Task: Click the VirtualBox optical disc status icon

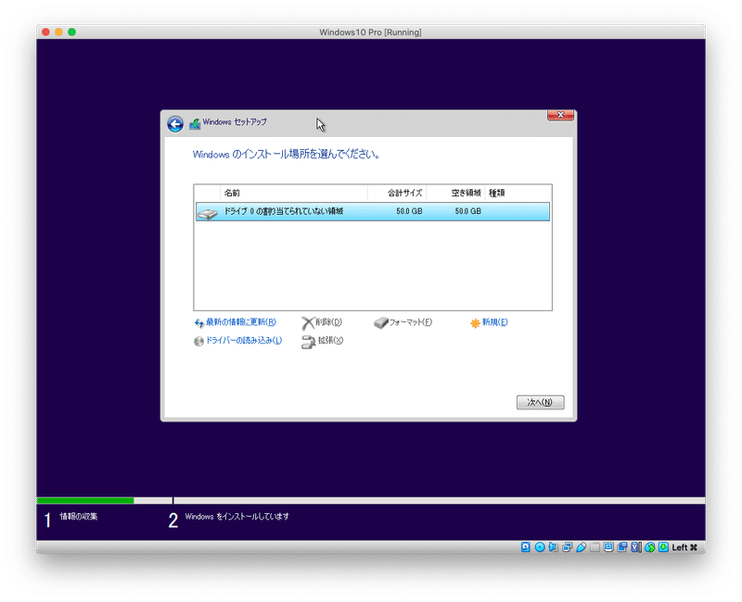Action: pos(539,546)
